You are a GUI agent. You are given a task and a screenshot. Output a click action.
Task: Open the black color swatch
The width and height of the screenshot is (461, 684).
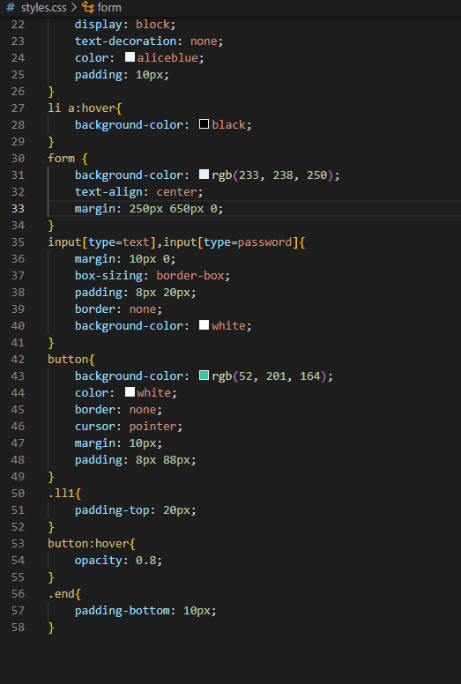tap(204, 124)
